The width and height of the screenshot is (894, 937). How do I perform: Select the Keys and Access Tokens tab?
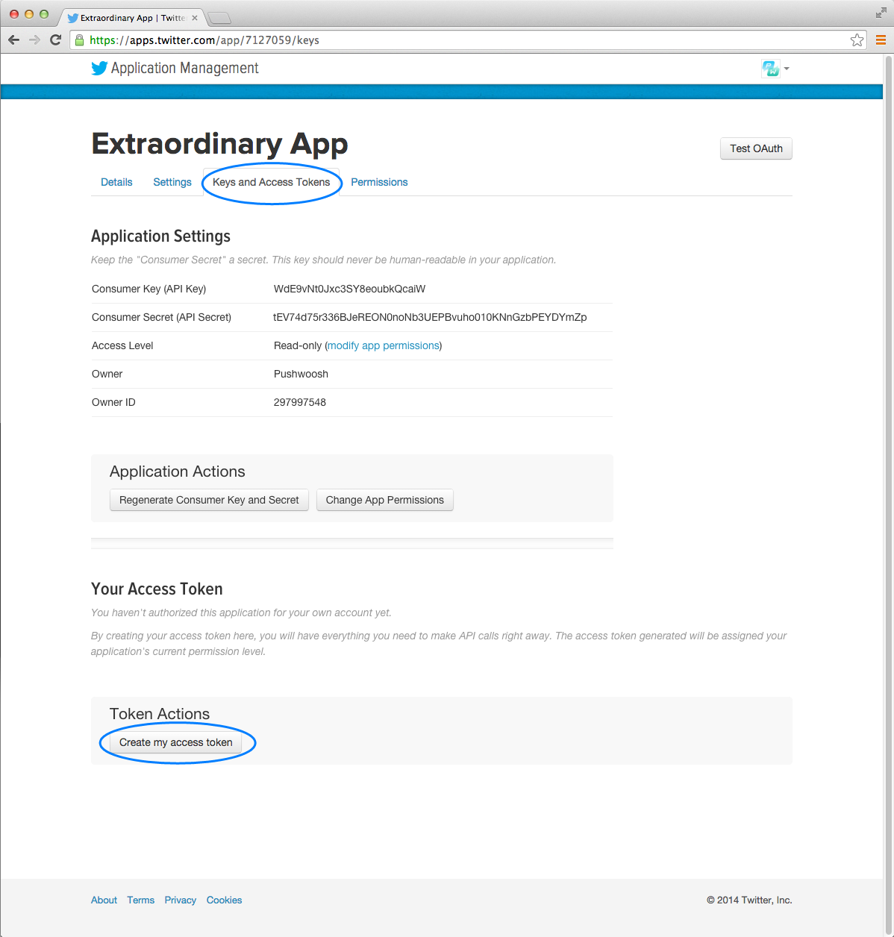(272, 182)
